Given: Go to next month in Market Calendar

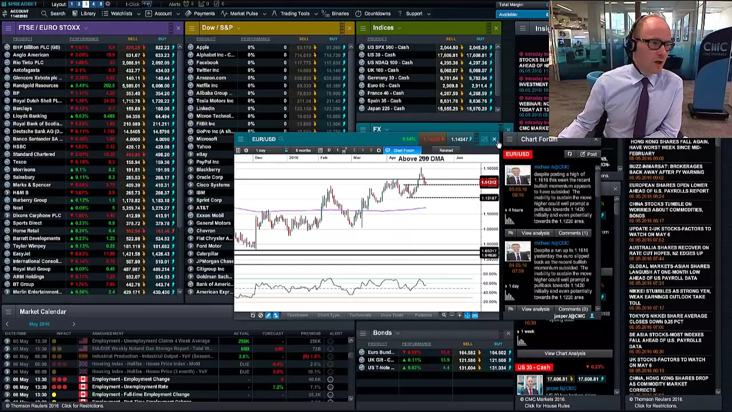Looking at the screenshot, I should 73,324.
